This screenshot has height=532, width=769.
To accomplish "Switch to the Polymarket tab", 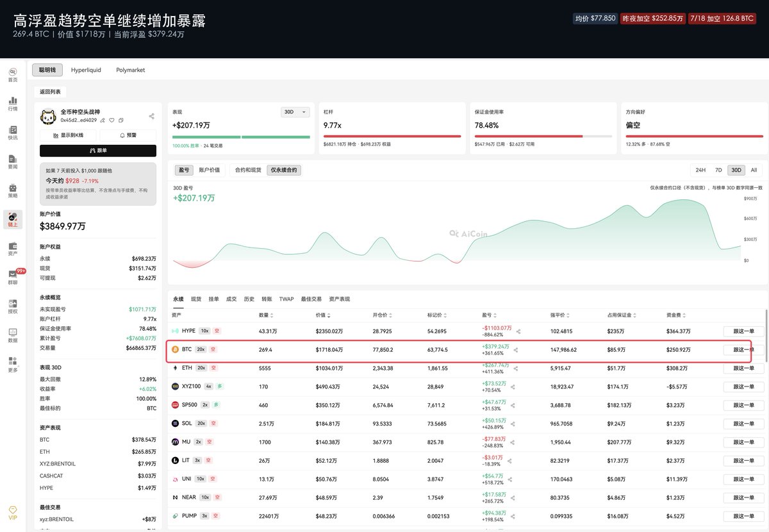I will 131,70.
